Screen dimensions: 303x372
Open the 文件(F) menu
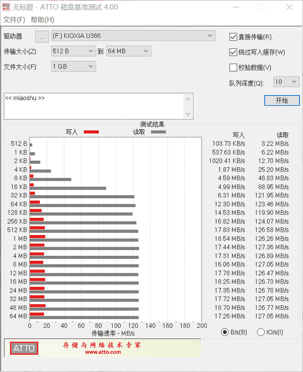pos(14,20)
